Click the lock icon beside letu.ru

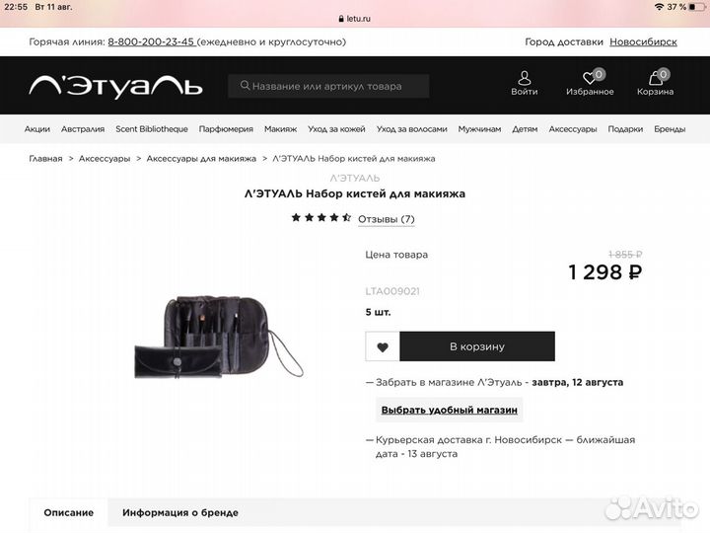coord(341,19)
